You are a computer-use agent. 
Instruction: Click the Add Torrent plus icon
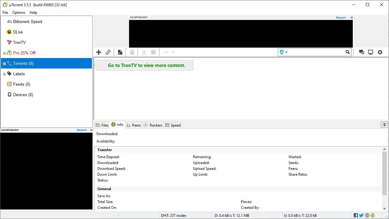click(99, 52)
